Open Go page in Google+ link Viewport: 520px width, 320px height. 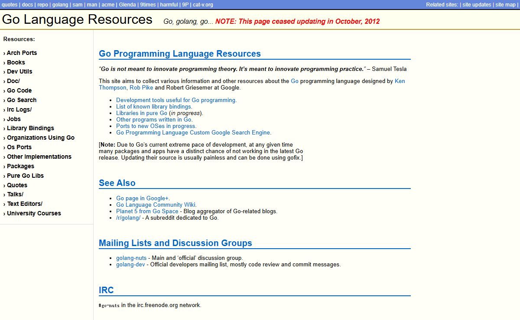pyautogui.click(x=143, y=198)
